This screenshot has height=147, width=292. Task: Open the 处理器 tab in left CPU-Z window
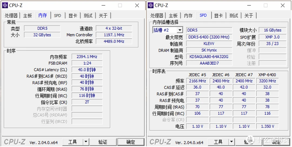(11, 15)
